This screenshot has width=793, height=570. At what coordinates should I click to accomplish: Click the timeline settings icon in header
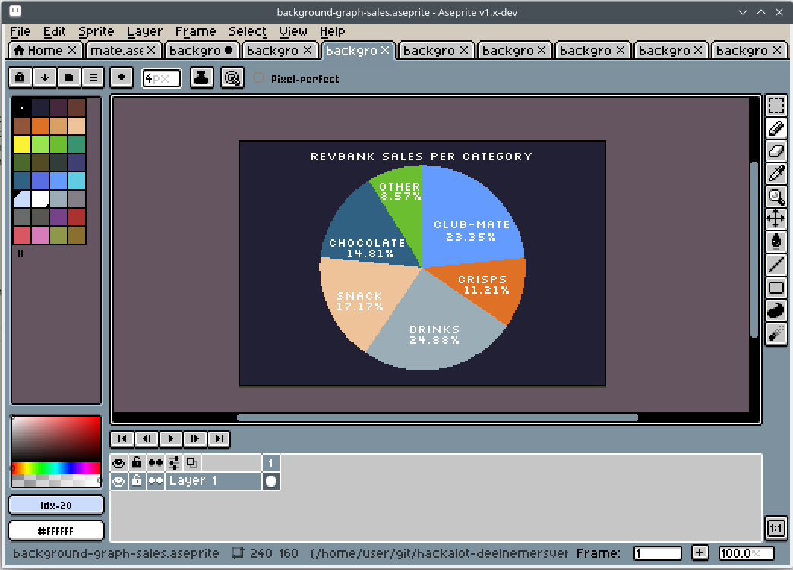(174, 463)
